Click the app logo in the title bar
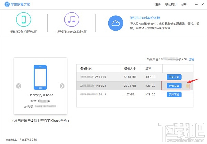 7,4
